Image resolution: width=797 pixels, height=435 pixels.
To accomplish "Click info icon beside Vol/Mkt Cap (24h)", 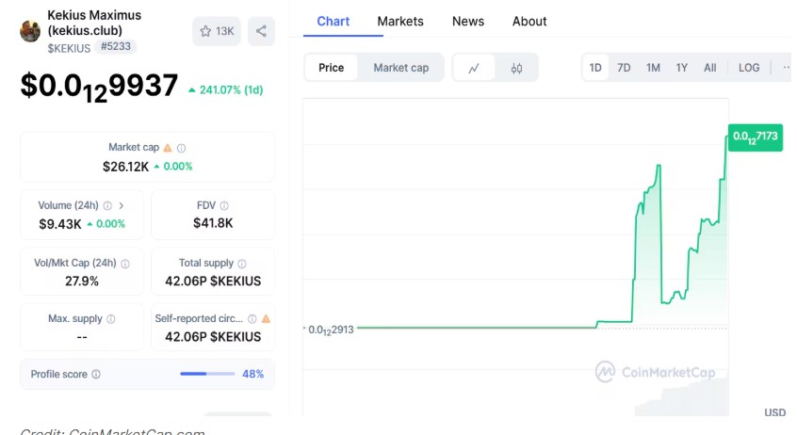I will coord(125,264).
